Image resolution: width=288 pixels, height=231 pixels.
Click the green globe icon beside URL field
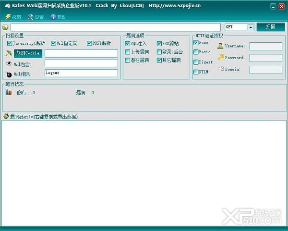[5, 27]
